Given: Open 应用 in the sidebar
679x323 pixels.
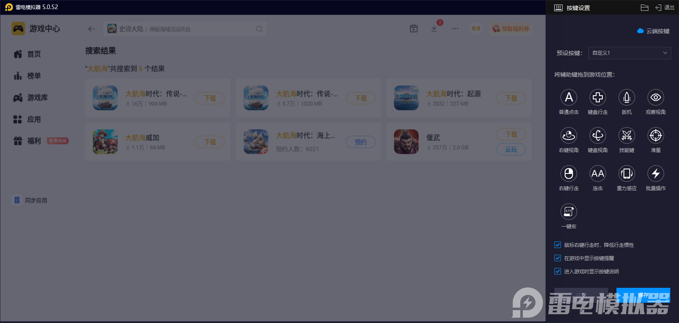Looking at the screenshot, I should [x=27, y=119].
